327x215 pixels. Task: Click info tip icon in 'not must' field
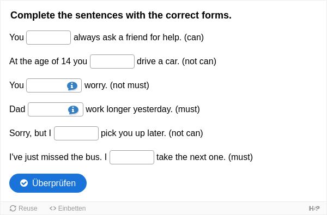(72, 85)
